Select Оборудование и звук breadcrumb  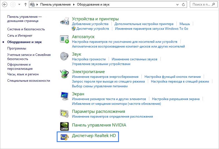pyautogui.click(x=93, y=4)
